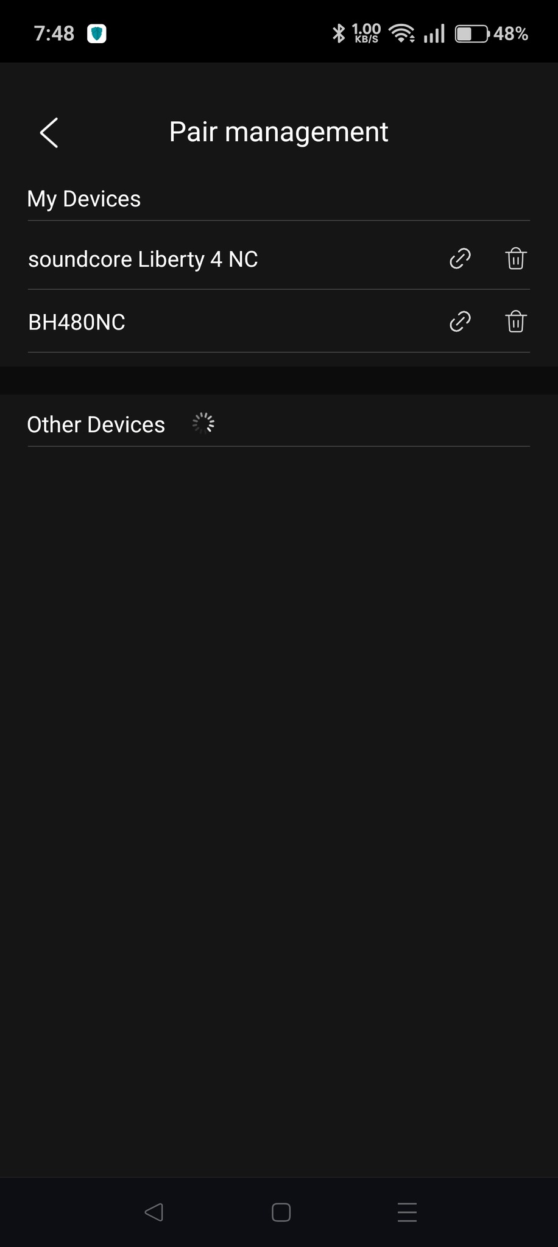Tap the 7:48 clock in status bar
The height and width of the screenshot is (1247, 558).
pos(54,33)
